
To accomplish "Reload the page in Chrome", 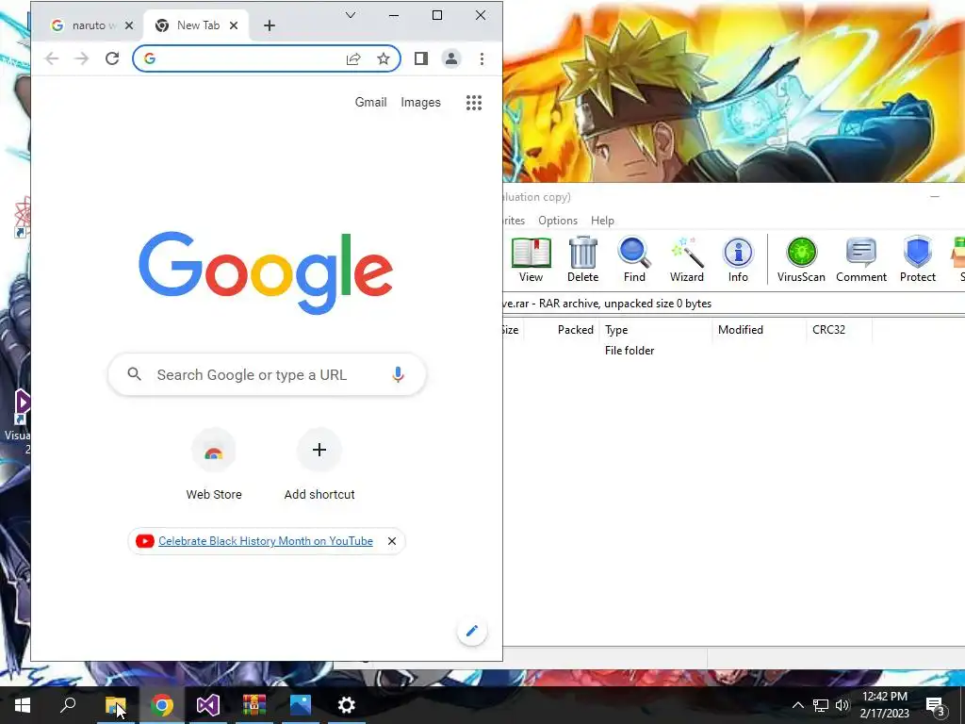I will tap(112, 58).
